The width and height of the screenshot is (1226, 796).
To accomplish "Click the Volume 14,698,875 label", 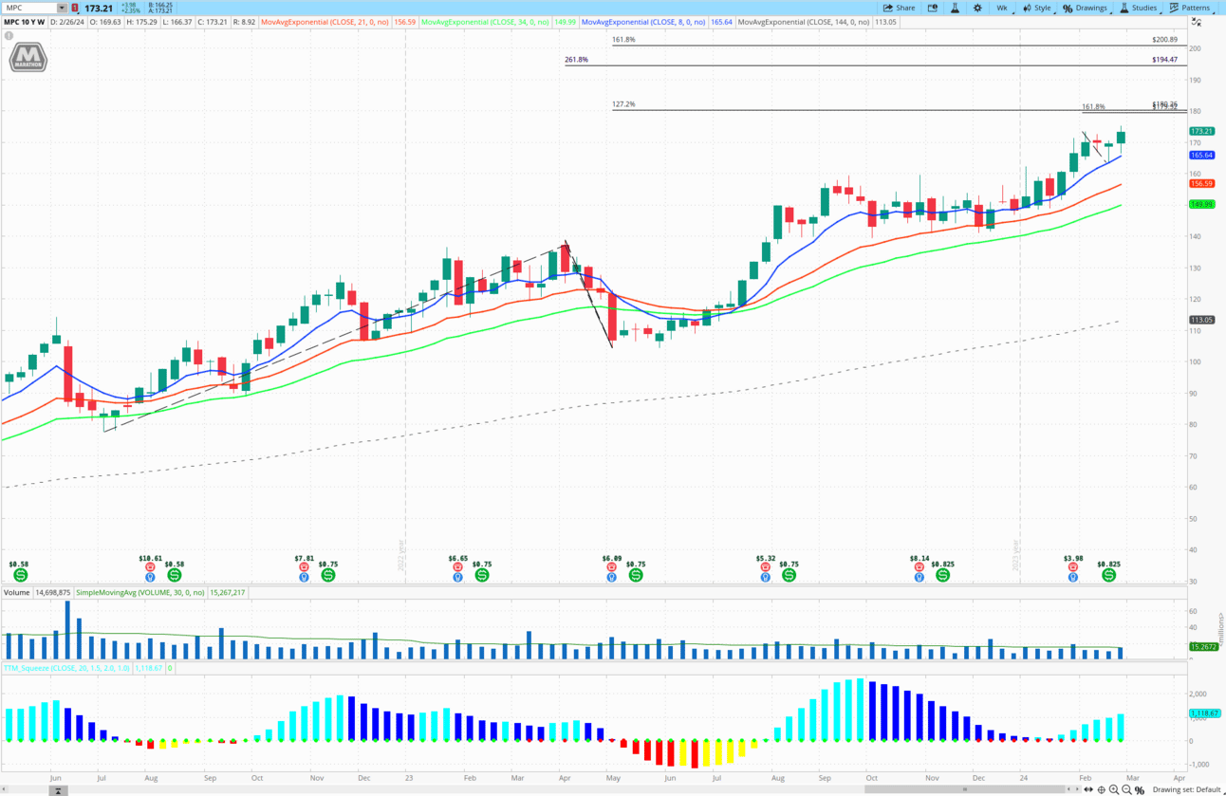I will [x=38, y=592].
